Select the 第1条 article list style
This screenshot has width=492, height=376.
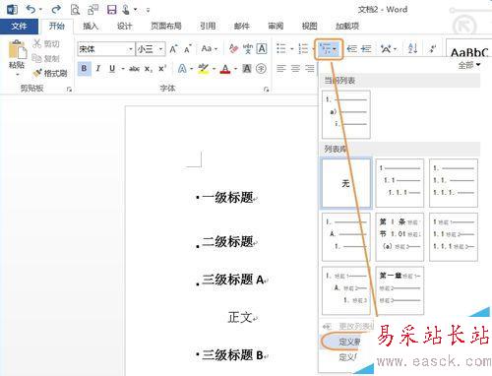pyautogui.click(x=400, y=237)
